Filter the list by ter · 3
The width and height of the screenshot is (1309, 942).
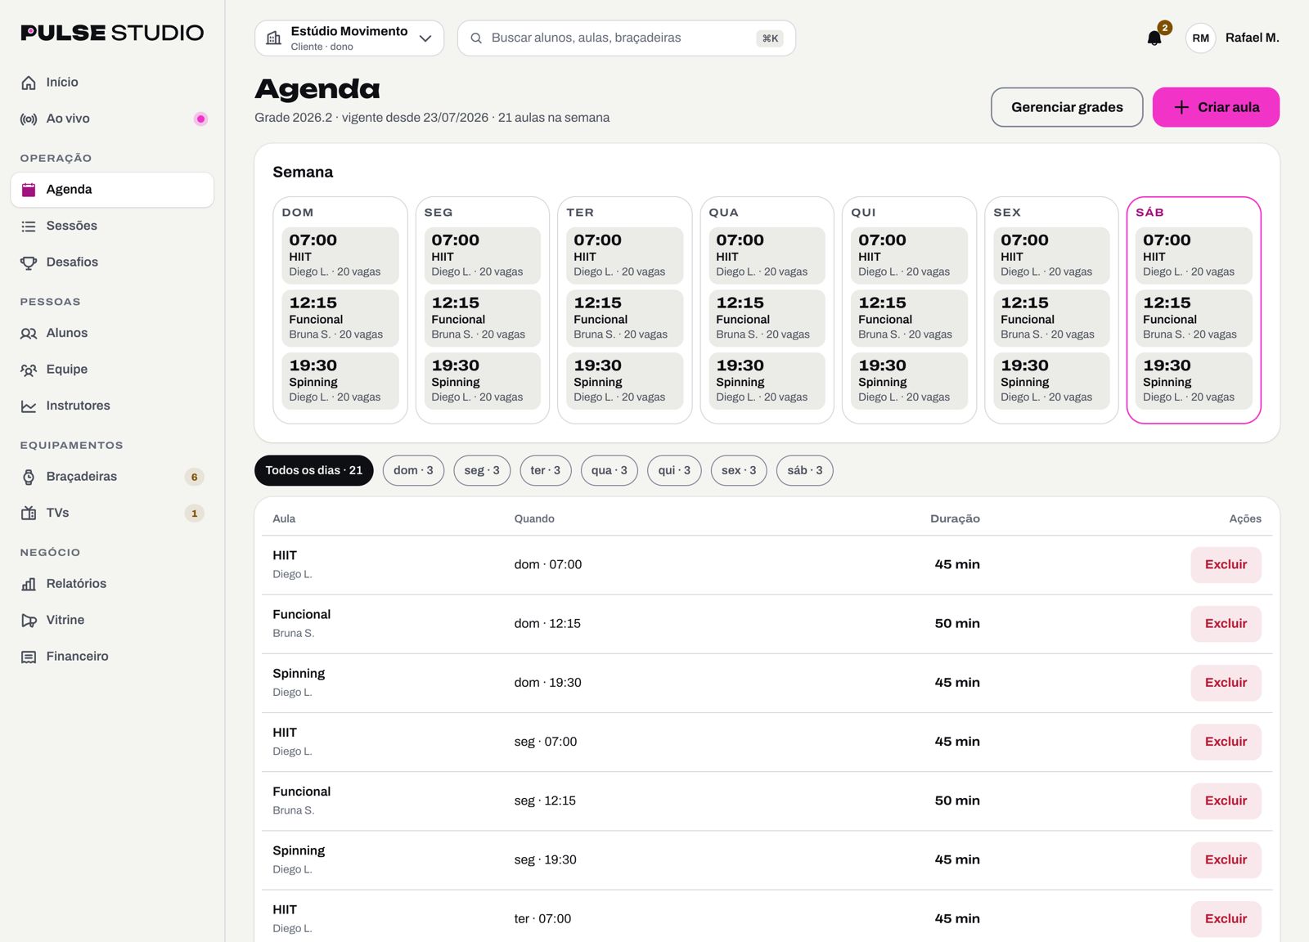[546, 470]
